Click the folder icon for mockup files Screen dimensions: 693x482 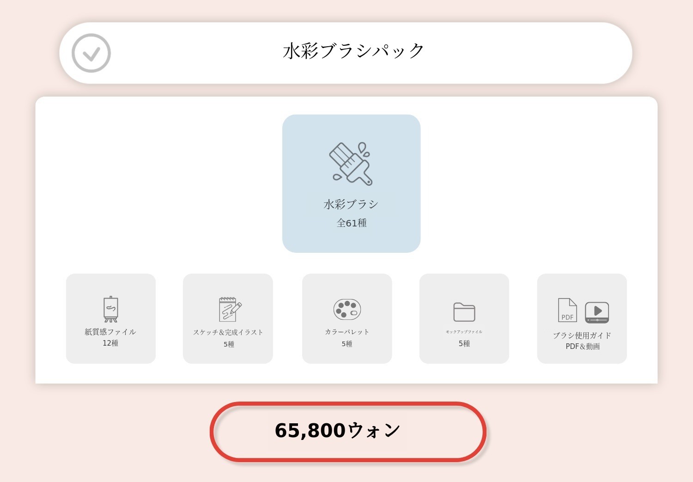tap(464, 312)
